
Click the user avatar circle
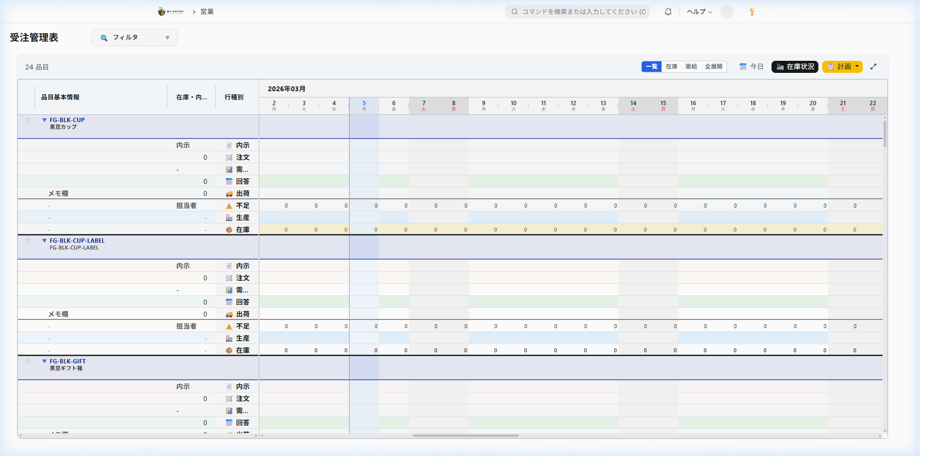click(727, 12)
